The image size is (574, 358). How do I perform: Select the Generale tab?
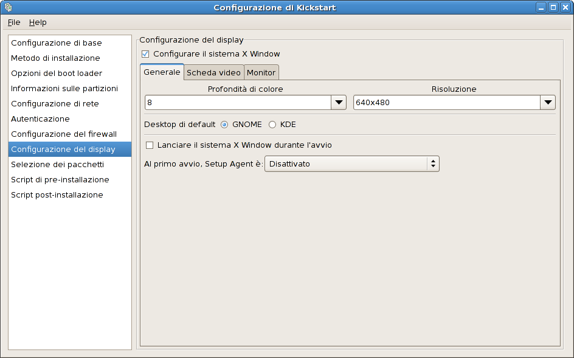point(162,72)
